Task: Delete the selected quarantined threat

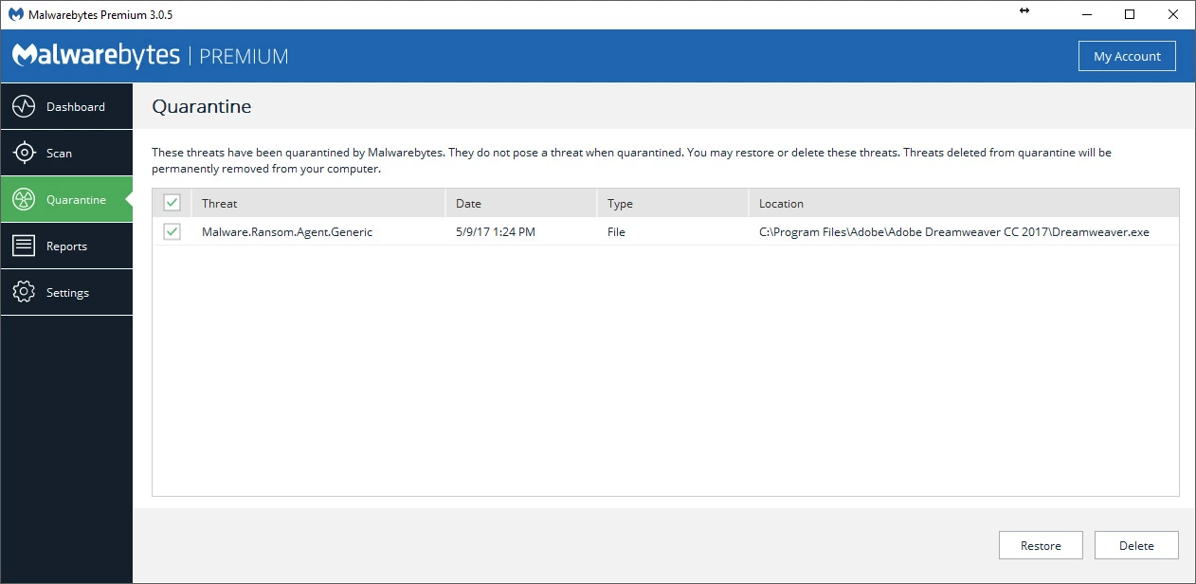Action: [1136, 545]
